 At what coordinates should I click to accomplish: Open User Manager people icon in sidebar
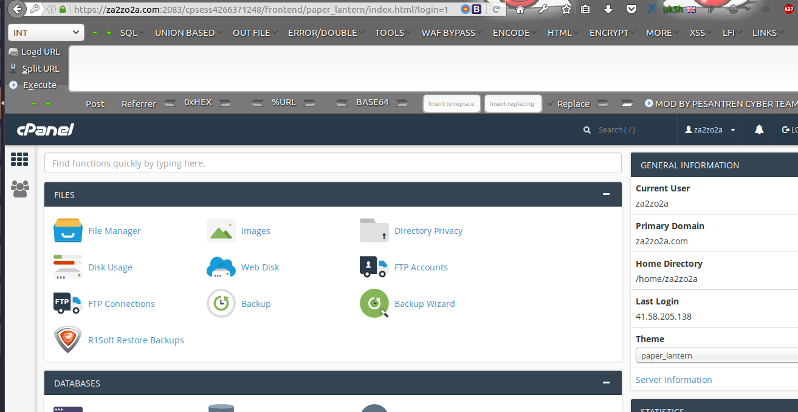click(20, 189)
